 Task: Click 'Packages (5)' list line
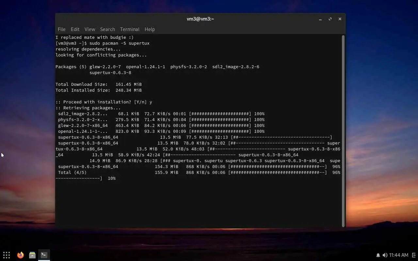click(157, 67)
